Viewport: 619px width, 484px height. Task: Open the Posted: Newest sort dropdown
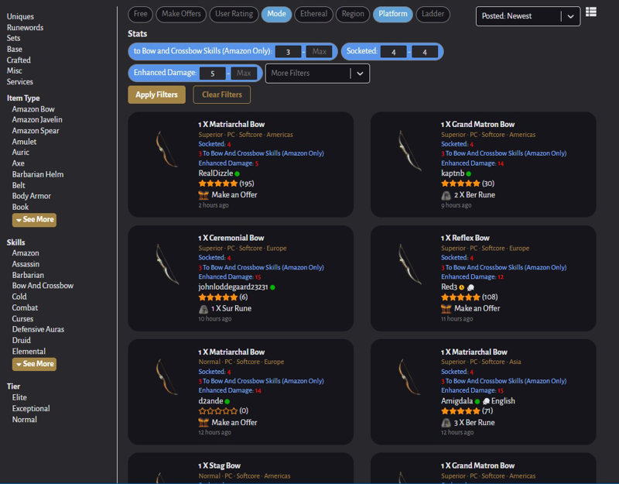point(528,16)
